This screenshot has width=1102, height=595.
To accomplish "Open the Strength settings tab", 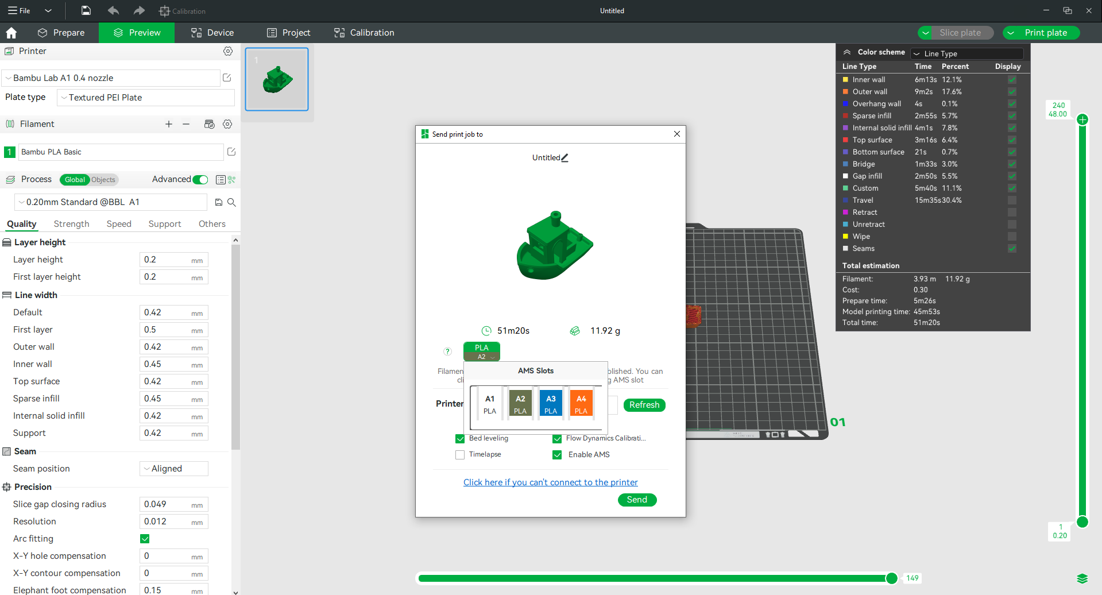I will click(71, 224).
